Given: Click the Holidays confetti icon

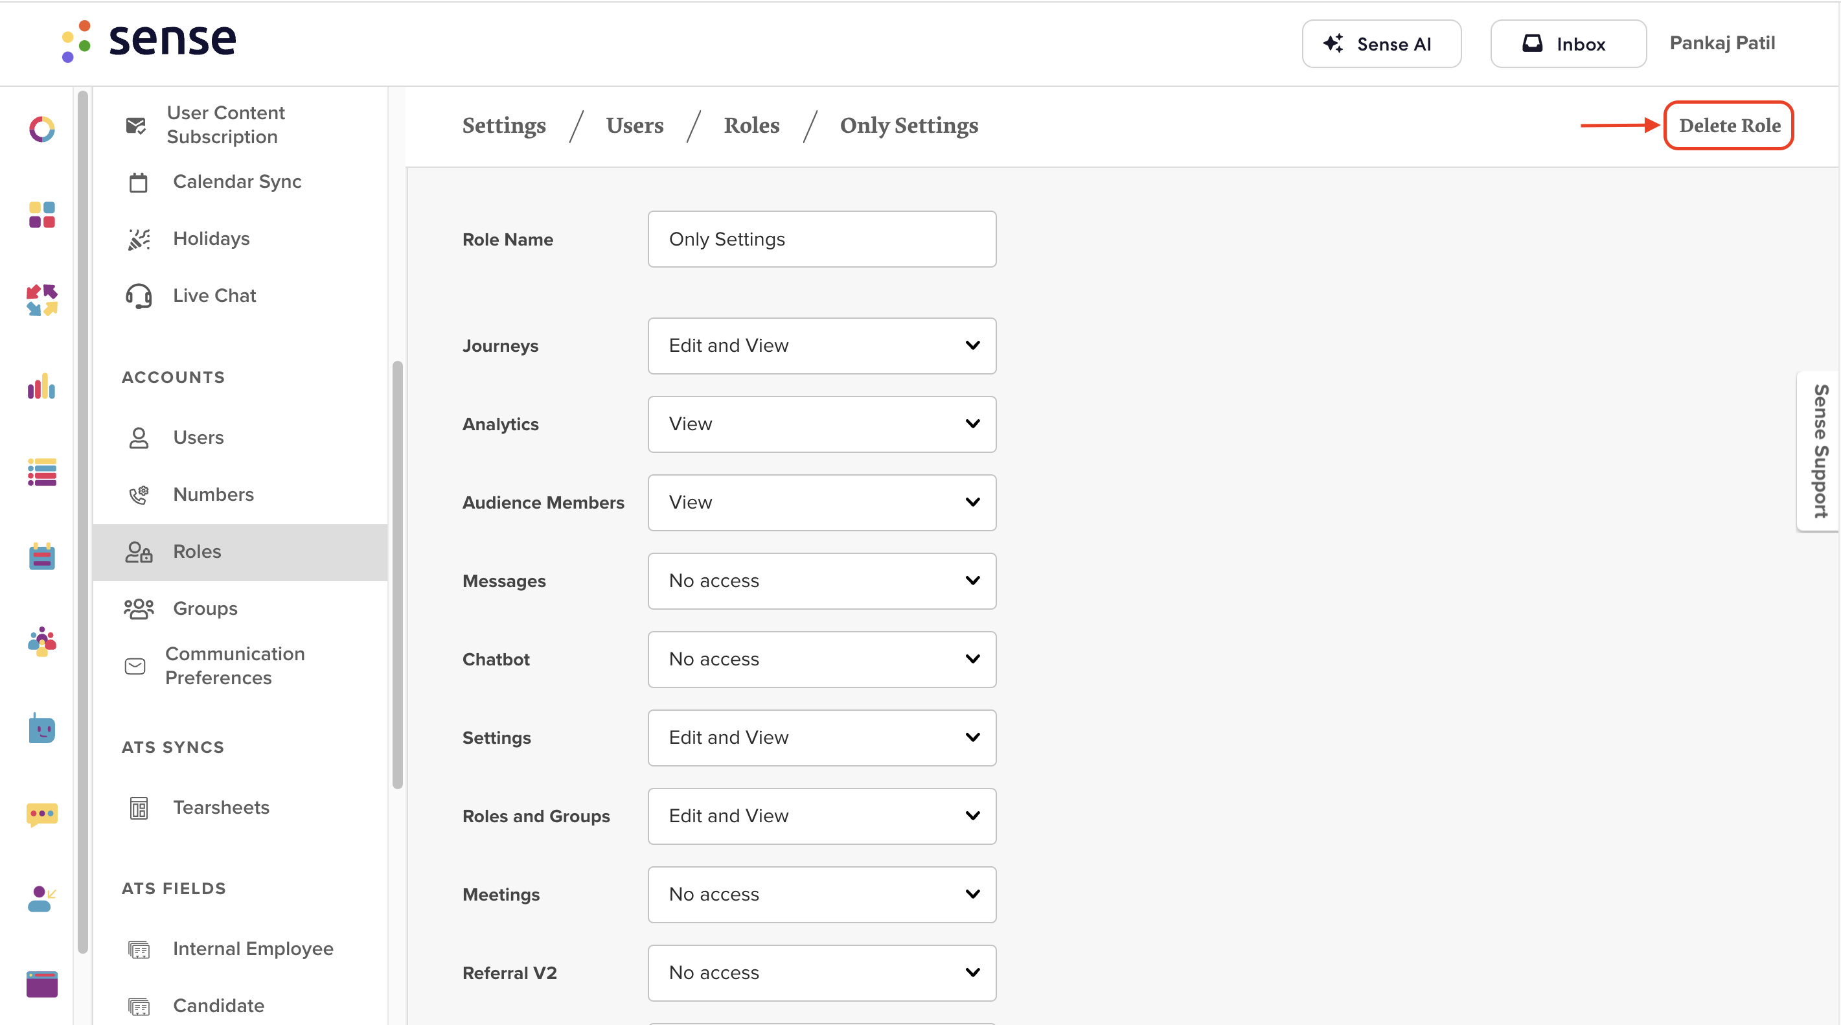Looking at the screenshot, I should tap(139, 240).
